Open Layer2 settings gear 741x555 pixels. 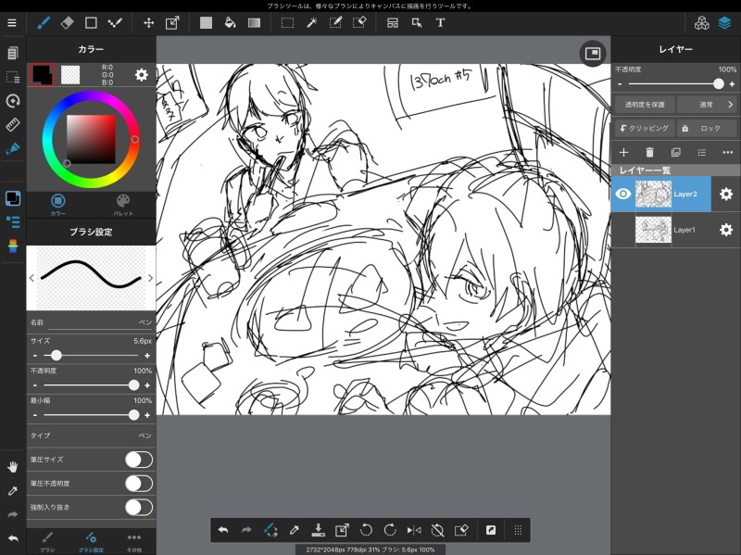(726, 194)
